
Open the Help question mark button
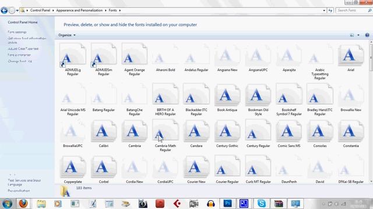point(367,35)
